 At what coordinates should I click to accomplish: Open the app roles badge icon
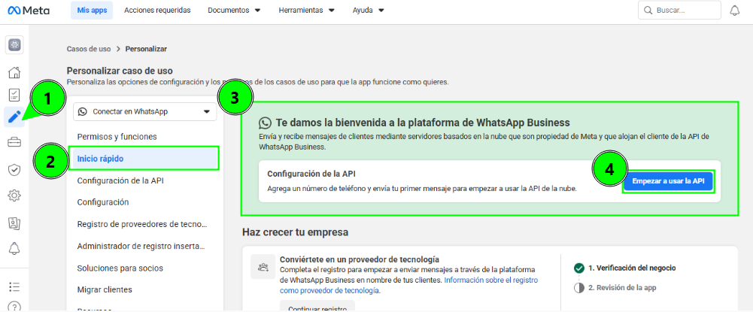pyautogui.click(x=14, y=223)
